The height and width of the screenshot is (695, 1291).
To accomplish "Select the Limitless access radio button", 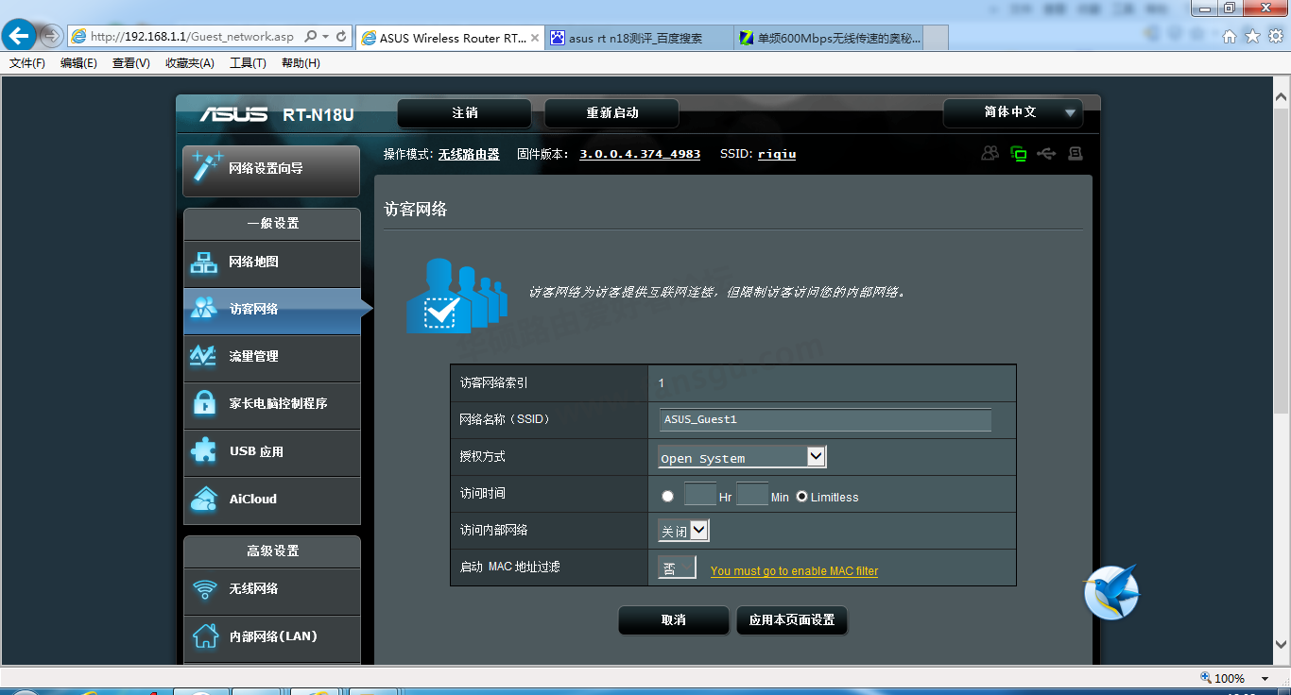I will tap(801, 496).
